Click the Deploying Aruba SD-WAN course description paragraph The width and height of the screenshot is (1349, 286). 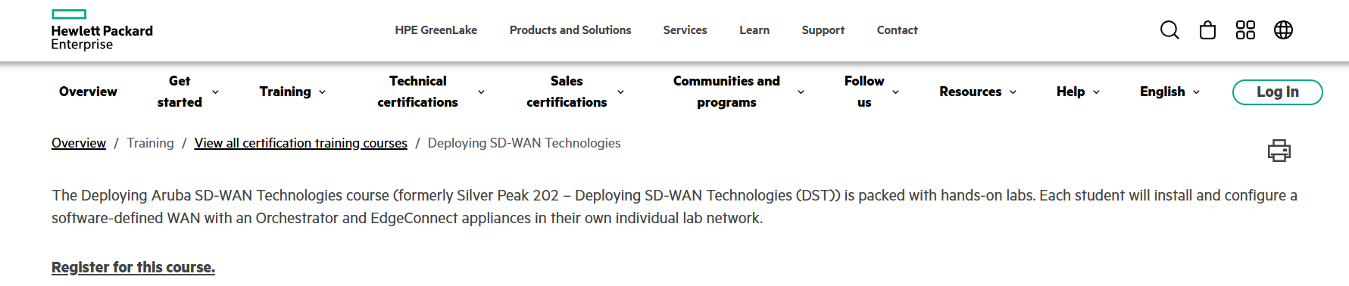pyautogui.click(x=674, y=207)
